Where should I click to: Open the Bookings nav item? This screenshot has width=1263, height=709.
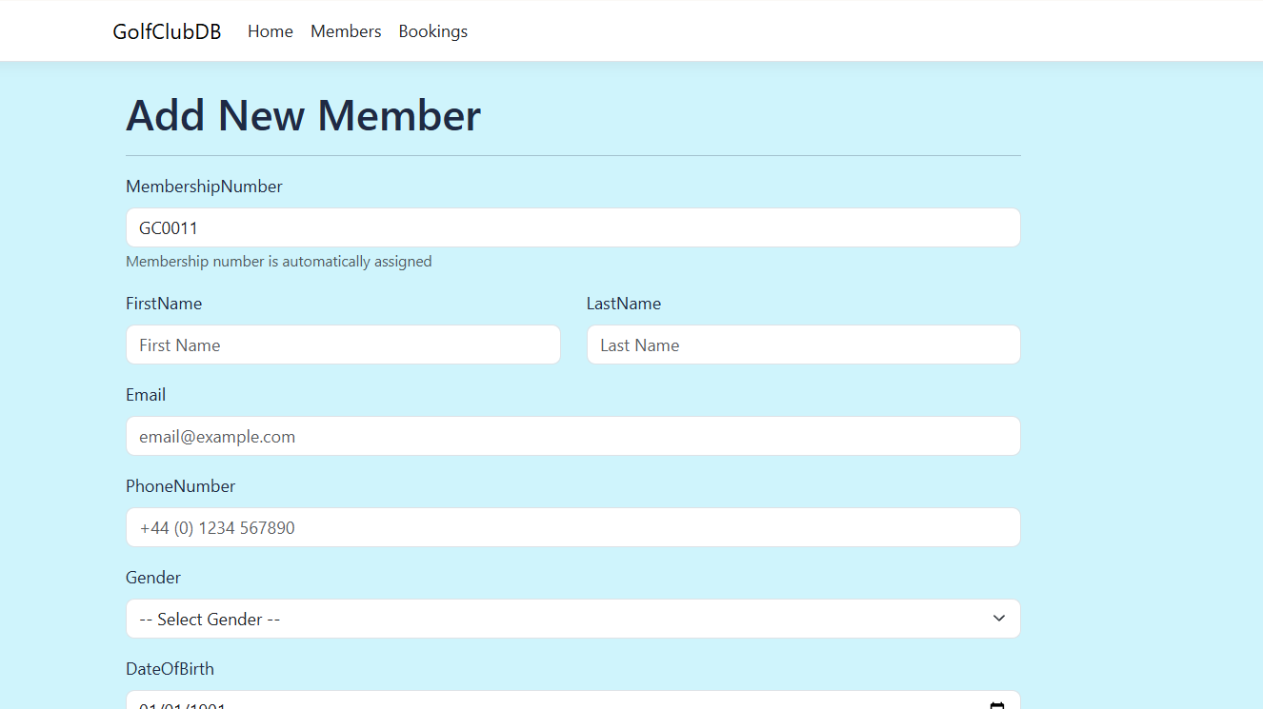433,31
